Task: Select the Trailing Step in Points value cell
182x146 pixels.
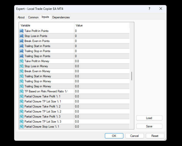Action: tap(102, 56)
